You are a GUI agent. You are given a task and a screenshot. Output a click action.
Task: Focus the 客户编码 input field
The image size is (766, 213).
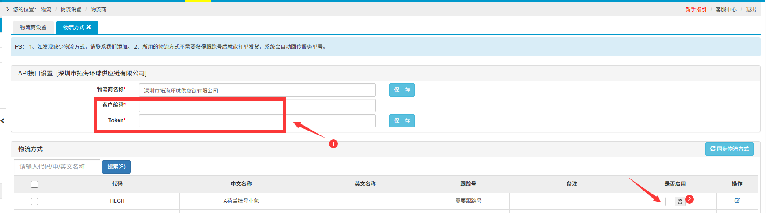[x=257, y=105]
